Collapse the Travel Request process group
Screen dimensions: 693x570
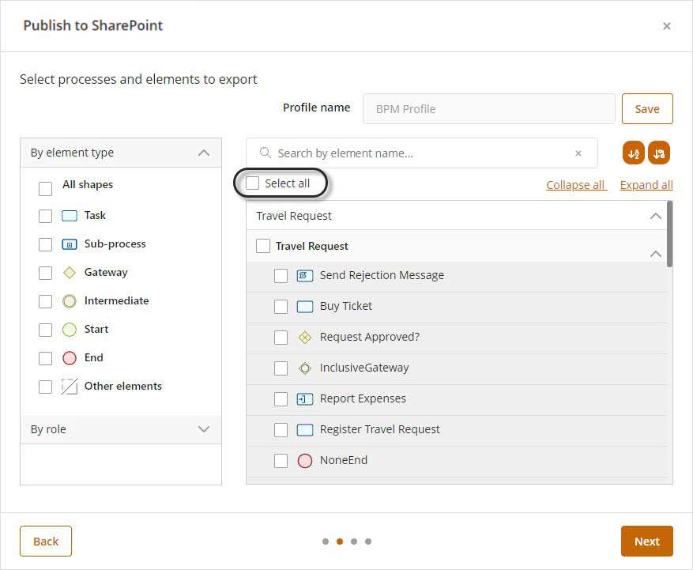click(x=655, y=216)
